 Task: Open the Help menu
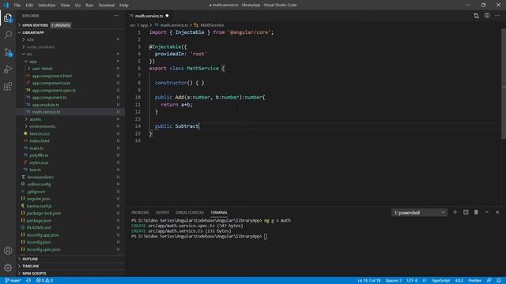pyautogui.click(x=124, y=6)
